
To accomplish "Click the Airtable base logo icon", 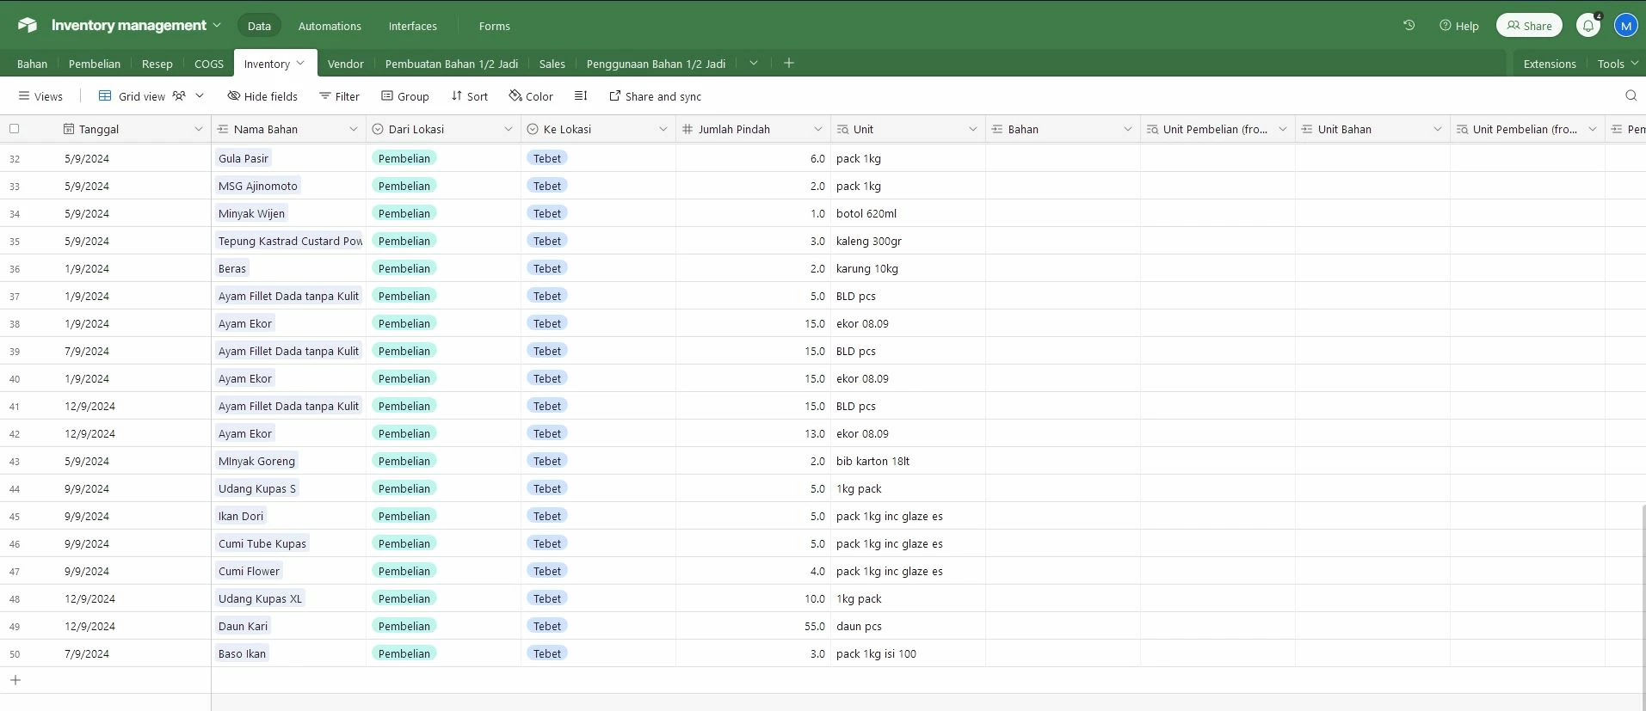I will click(x=28, y=25).
